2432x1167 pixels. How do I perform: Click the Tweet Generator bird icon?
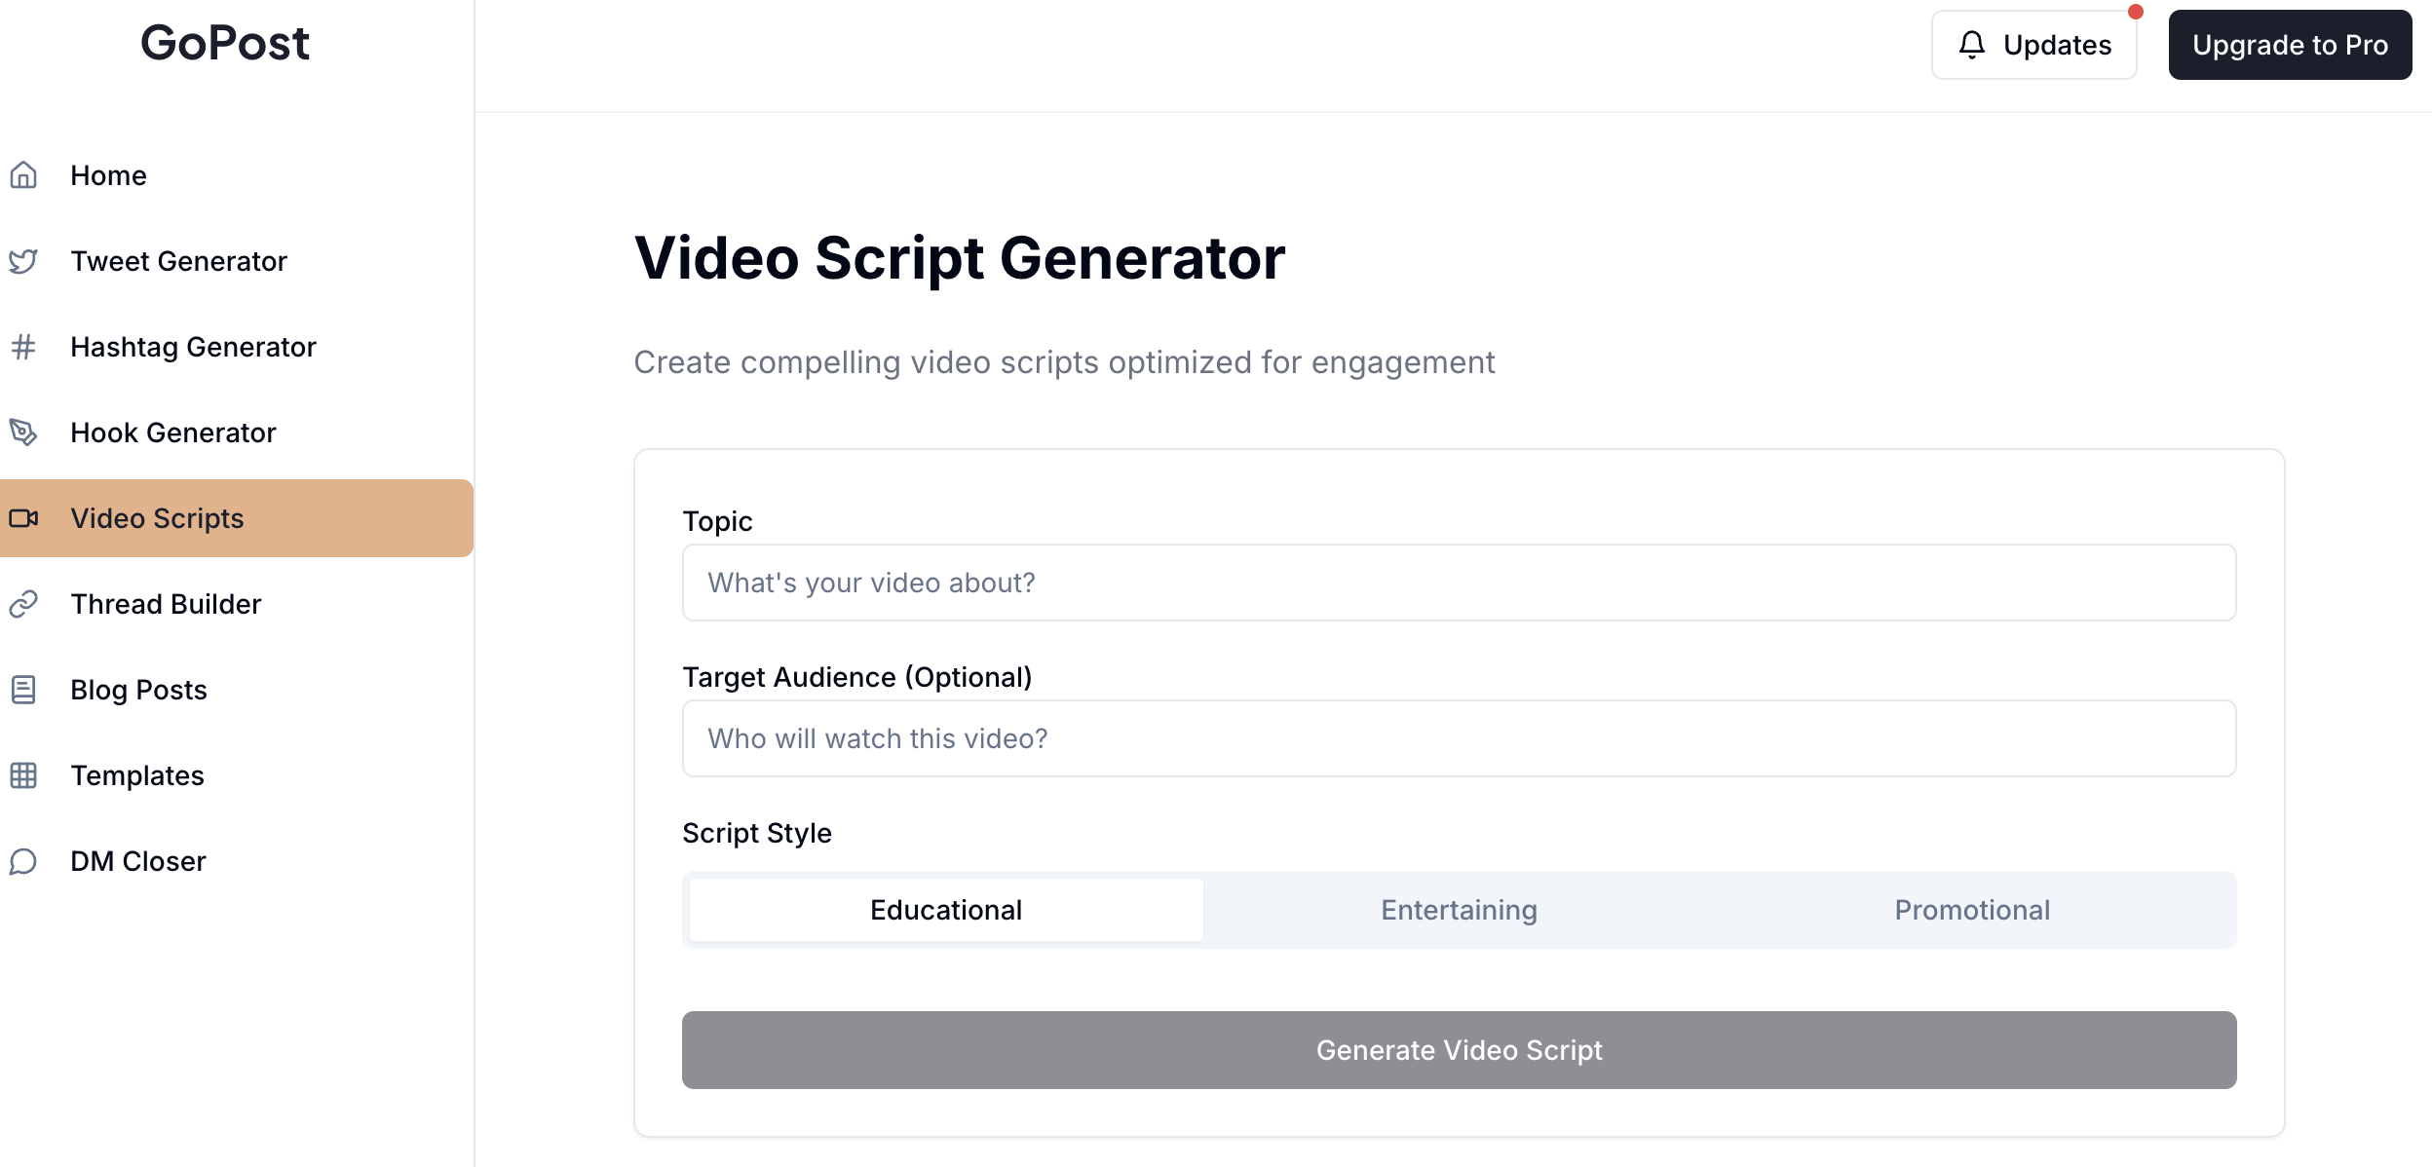(23, 261)
